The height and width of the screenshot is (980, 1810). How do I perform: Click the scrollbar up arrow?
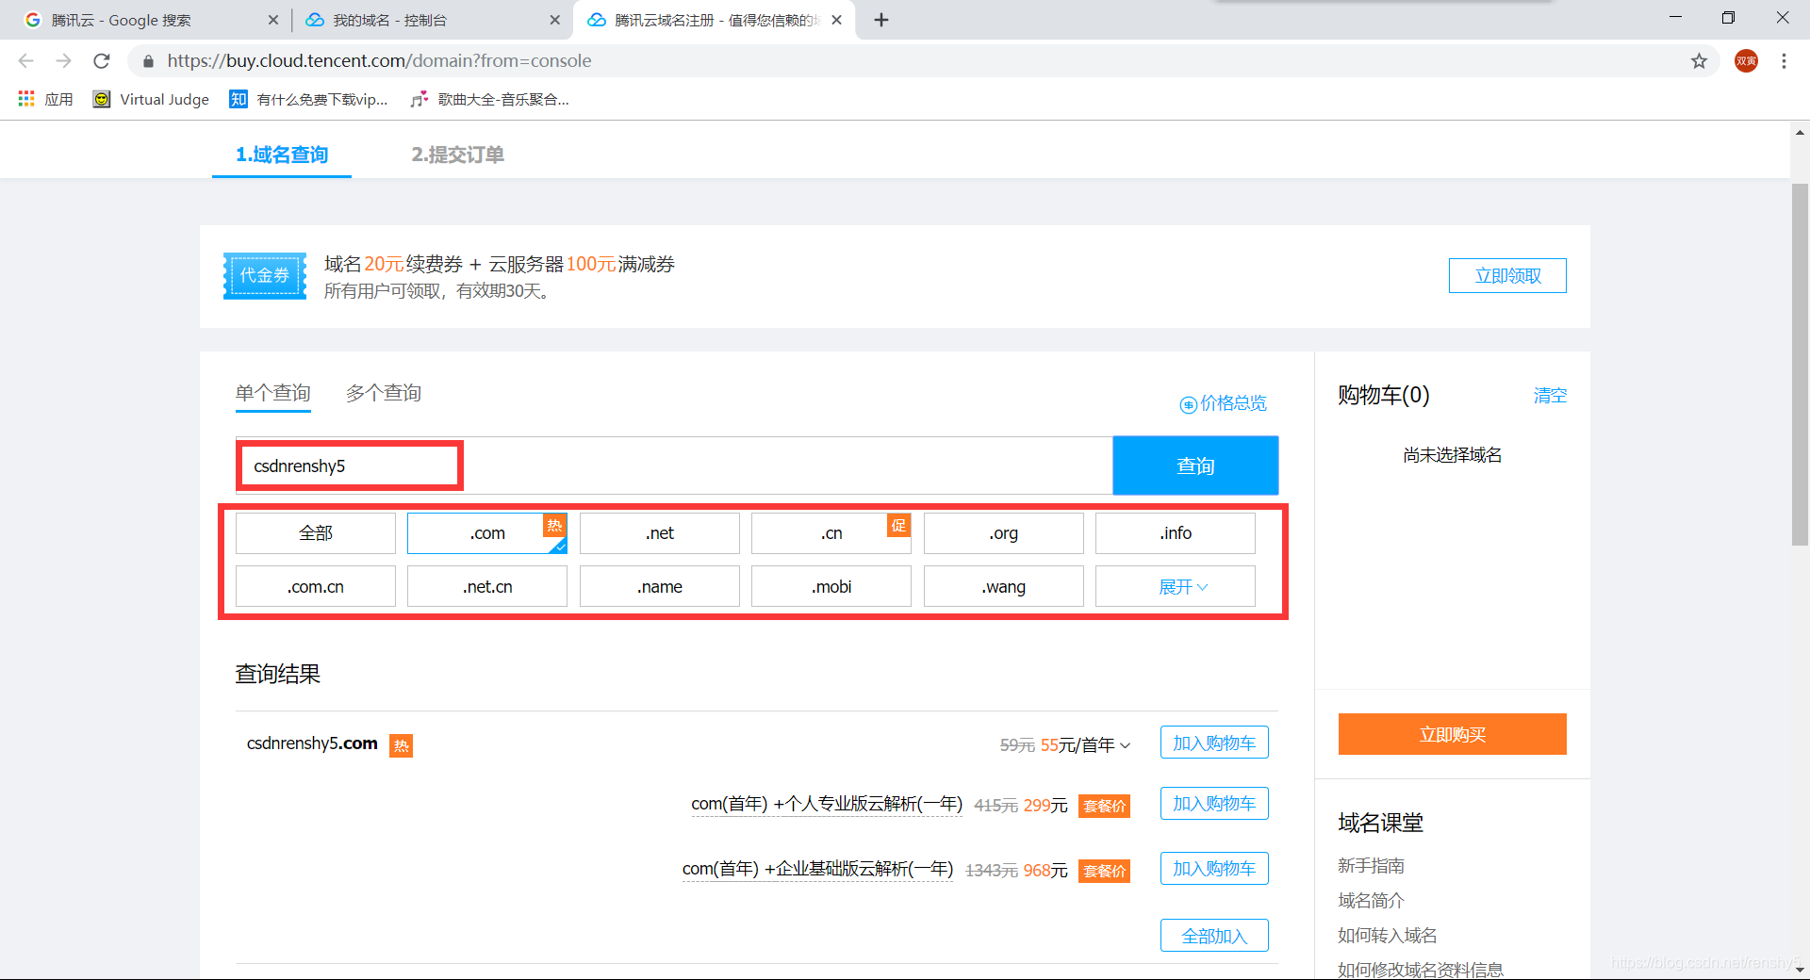tap(1800, 132)
